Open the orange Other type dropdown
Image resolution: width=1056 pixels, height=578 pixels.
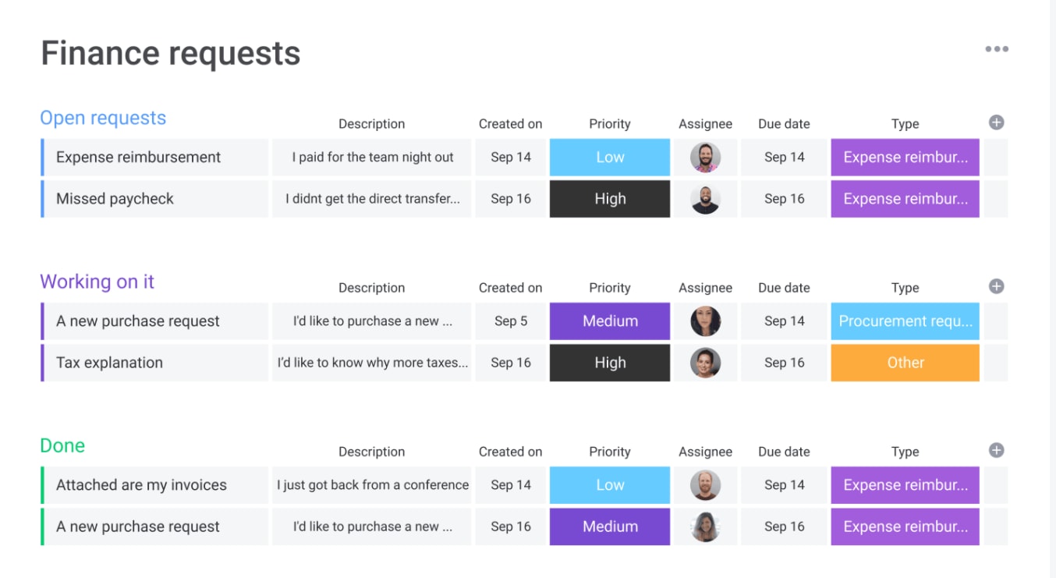click(x=905, y=363)
